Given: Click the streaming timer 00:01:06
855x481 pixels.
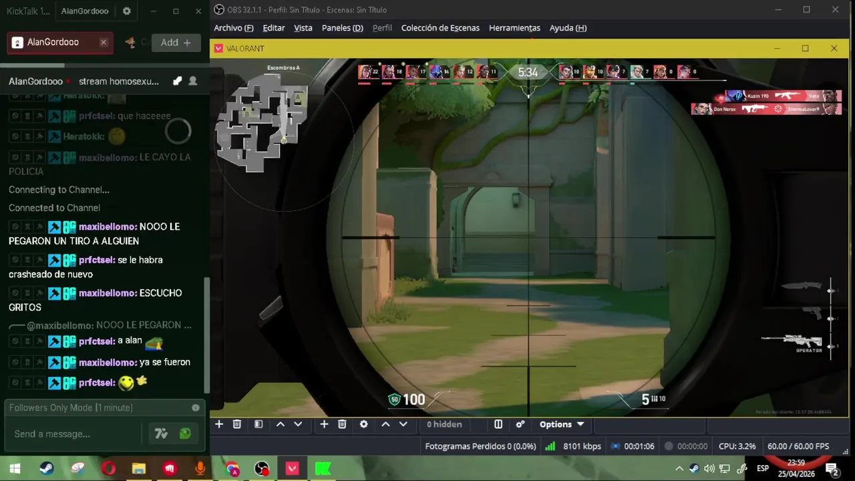Looking at the screenshot, I should [639, 446].
